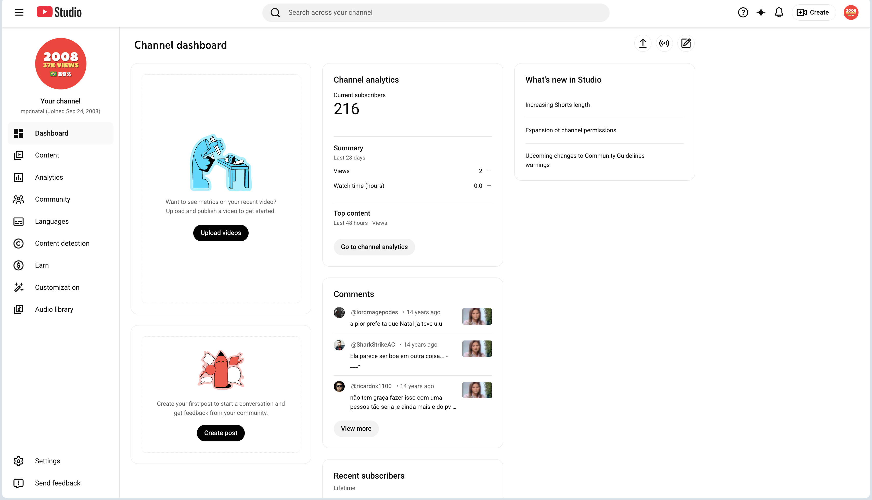Click the @ricardox1100 username
This screenshot has width=872, height=500.
pyautogui.click(x=371, y=386)
